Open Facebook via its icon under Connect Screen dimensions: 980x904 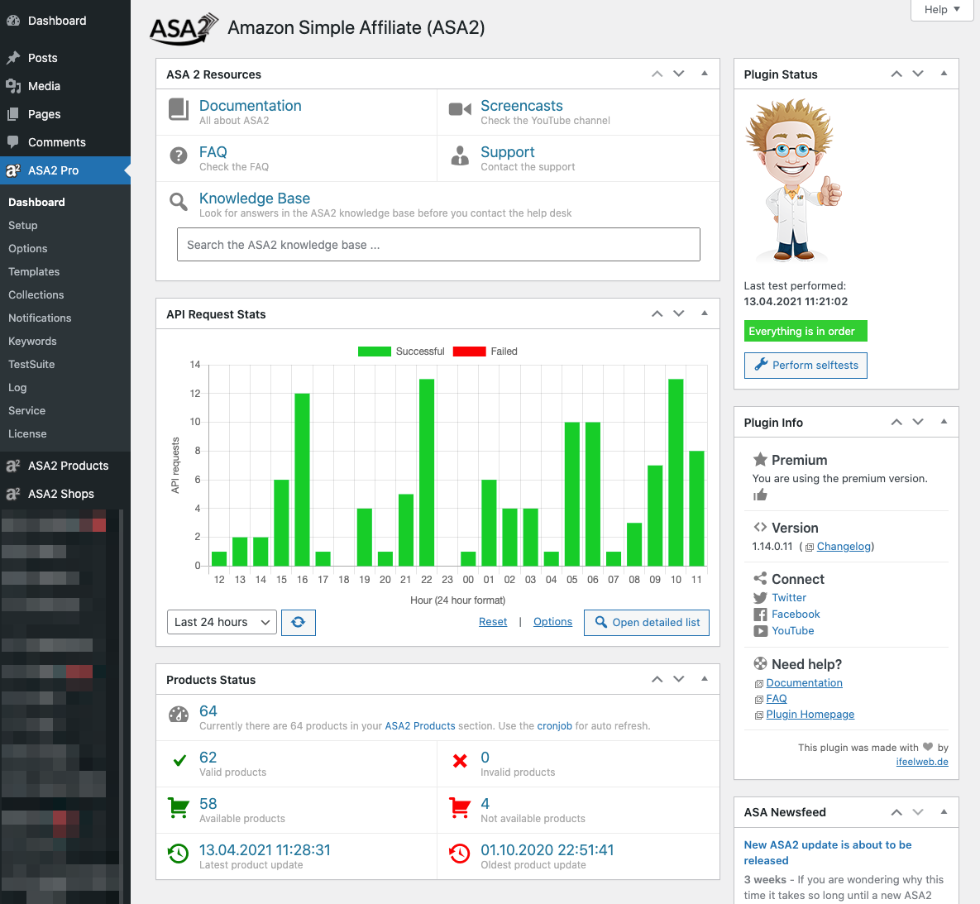click(x=758, y=614)
